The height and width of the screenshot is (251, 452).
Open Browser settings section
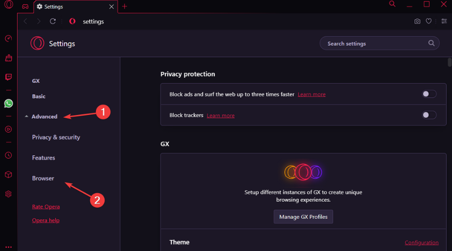tap(43, 178)
